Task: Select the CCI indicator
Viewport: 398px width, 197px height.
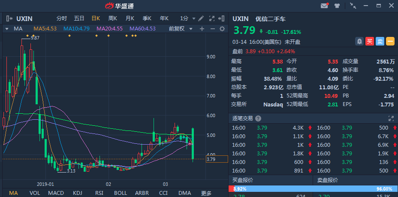Action: [163, 193]
